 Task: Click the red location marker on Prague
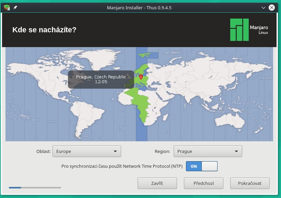pyautogui.click(x=141, y=76)
